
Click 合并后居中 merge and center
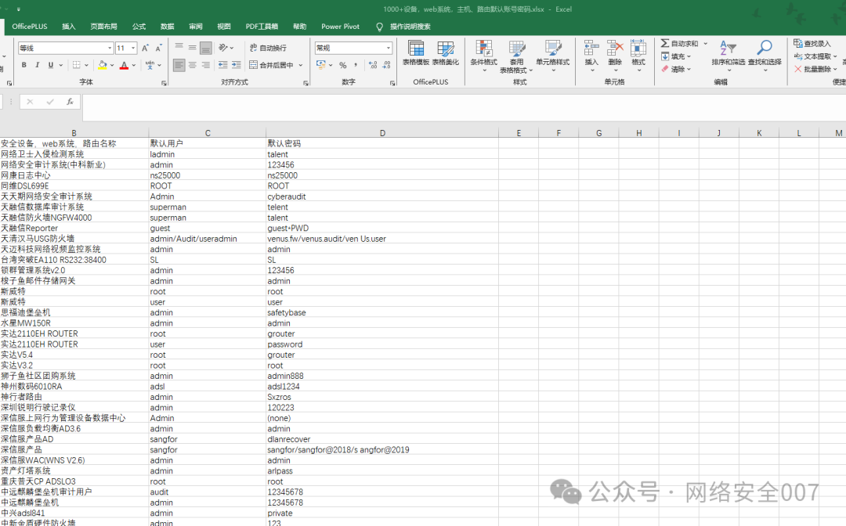pyautogui.click(x=271, y=65)
